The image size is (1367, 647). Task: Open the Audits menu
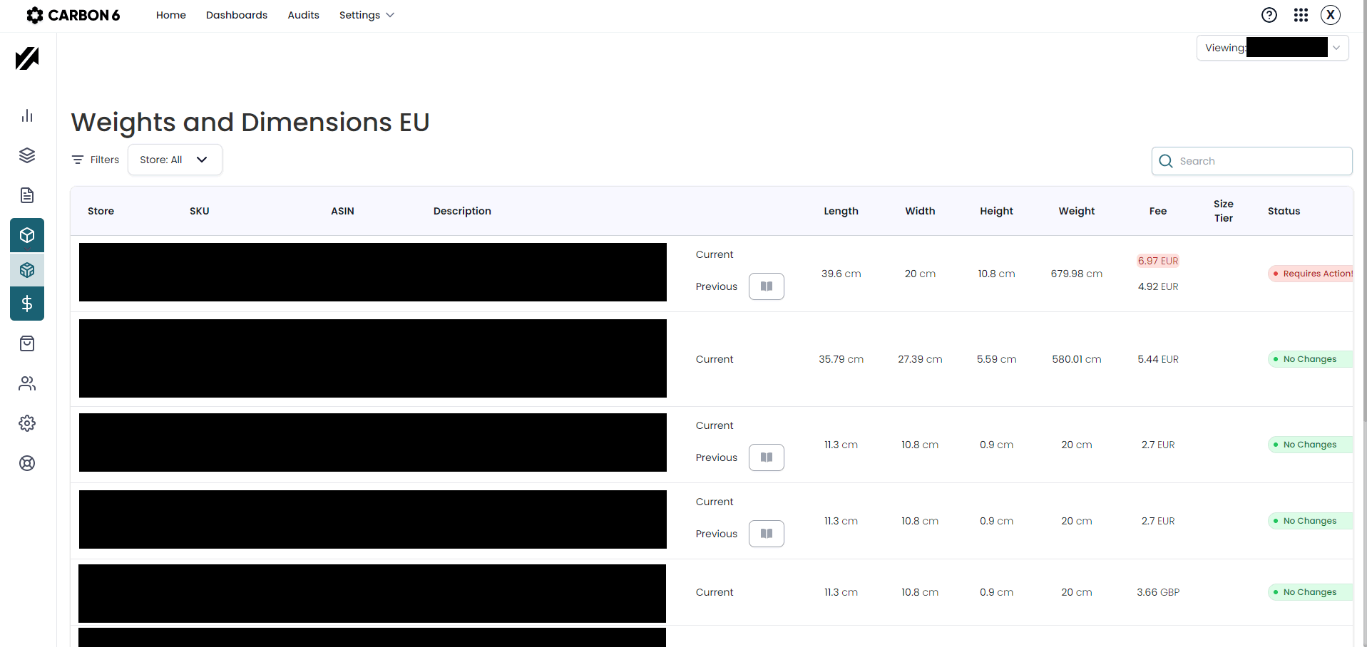pos(303,15)
